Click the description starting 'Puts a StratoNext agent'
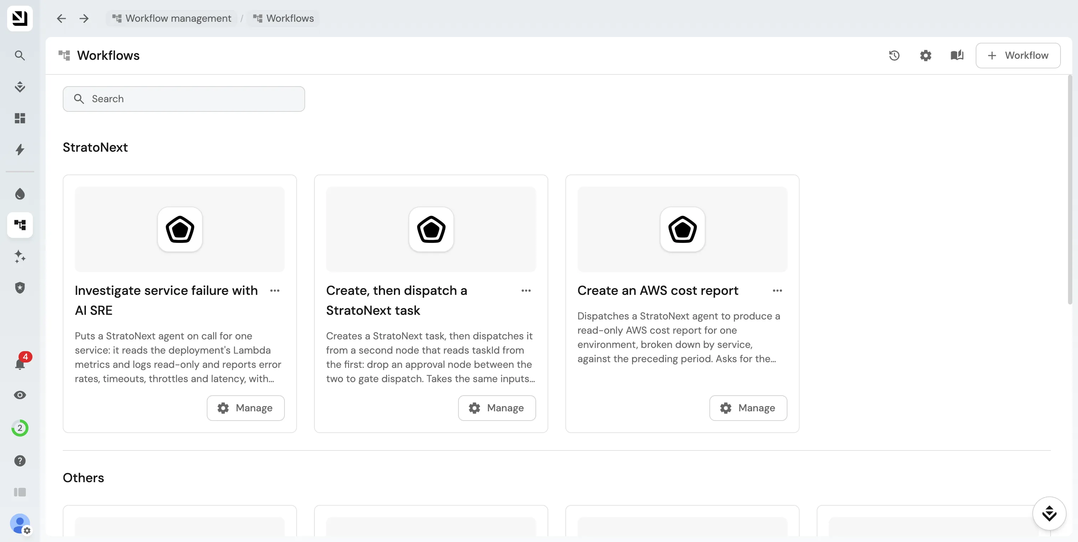1078x542 pixels. [178, 357]
